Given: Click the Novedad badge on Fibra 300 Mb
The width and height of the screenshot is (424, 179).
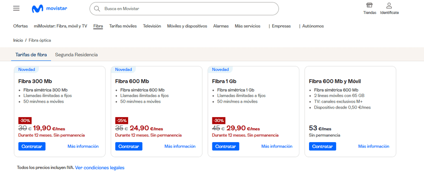Looking at the screenshot, I should [x=26, y=70].
